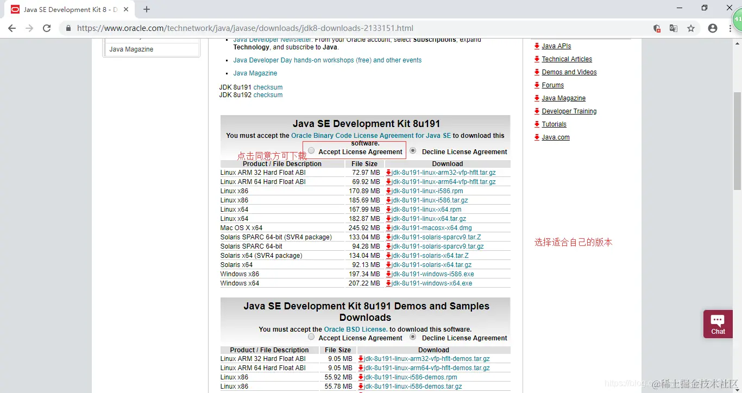Select Demos and Samples Decline License Agreement radio
The image size is (742, 393).
click(413, 337)
